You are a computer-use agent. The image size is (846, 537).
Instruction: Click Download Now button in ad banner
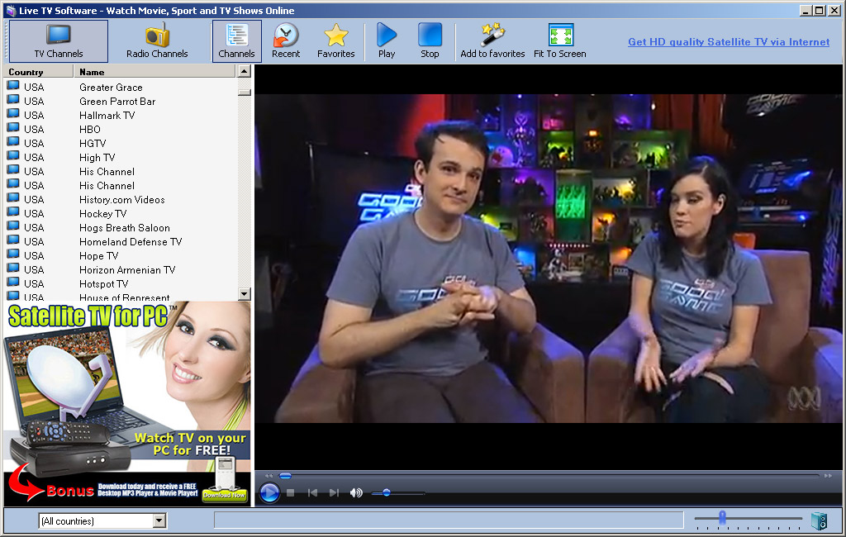click(225, 494)
